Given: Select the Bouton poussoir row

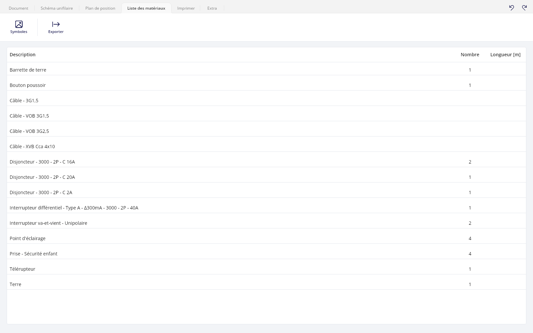Looking at the screenshot, I should click(266, 83).
